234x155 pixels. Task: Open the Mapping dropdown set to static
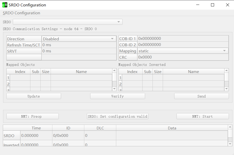tap(183, 51)
